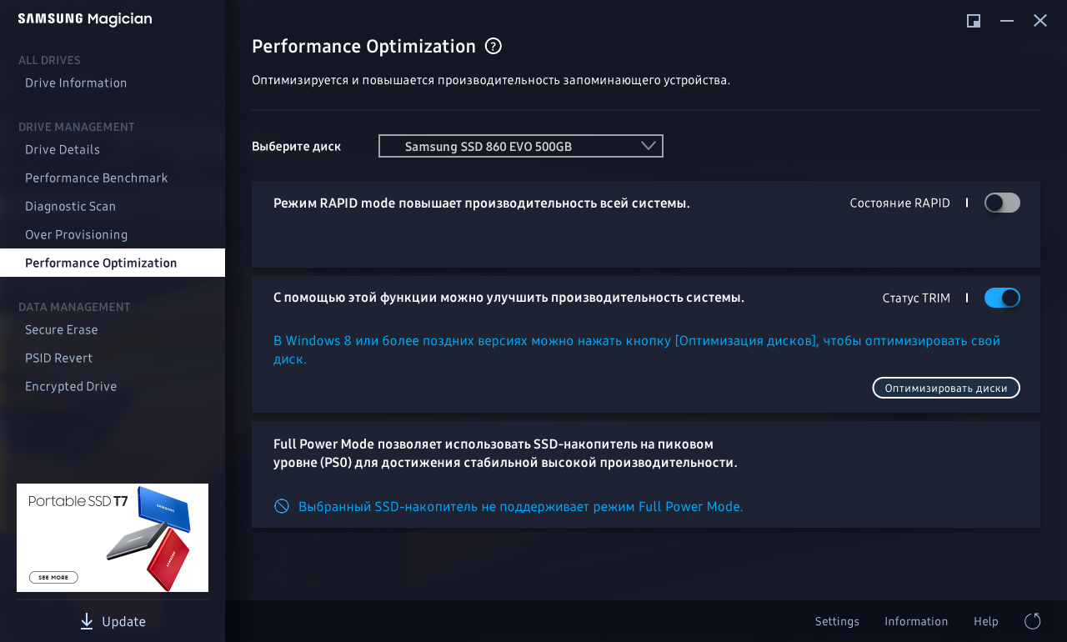This screenshot has width=1067, height=642.
Task: Enable the RAPID mode toggle
Action: tap(1002, 203)
